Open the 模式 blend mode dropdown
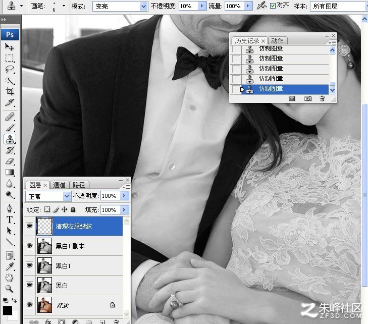The width and height of the screenshot is (368, 324). [143, 7]
